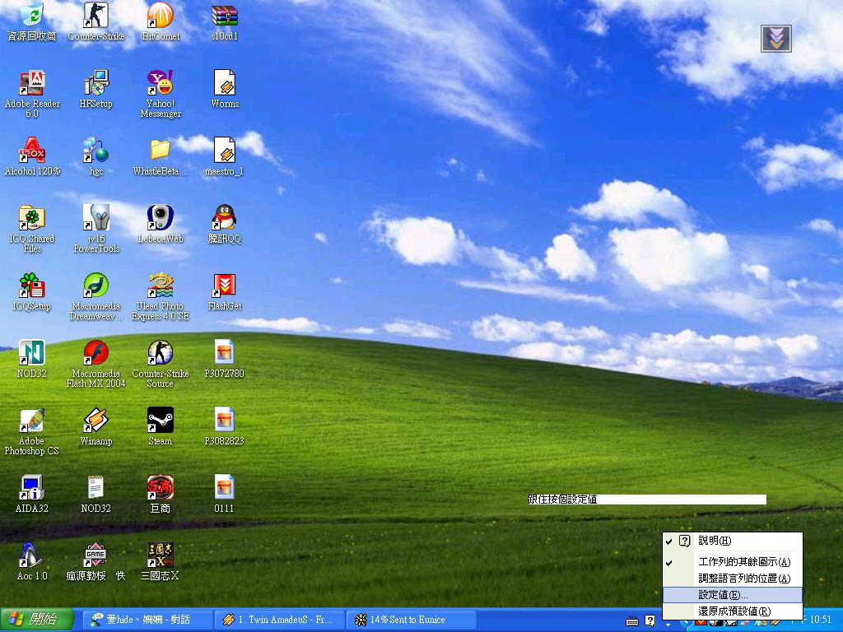Open the Aoc 1.0 shortcut
The image size is (843, 632).
32,561
